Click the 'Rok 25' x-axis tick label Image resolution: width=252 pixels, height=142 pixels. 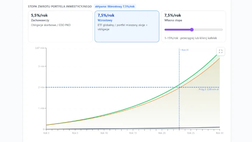(191, 133)
